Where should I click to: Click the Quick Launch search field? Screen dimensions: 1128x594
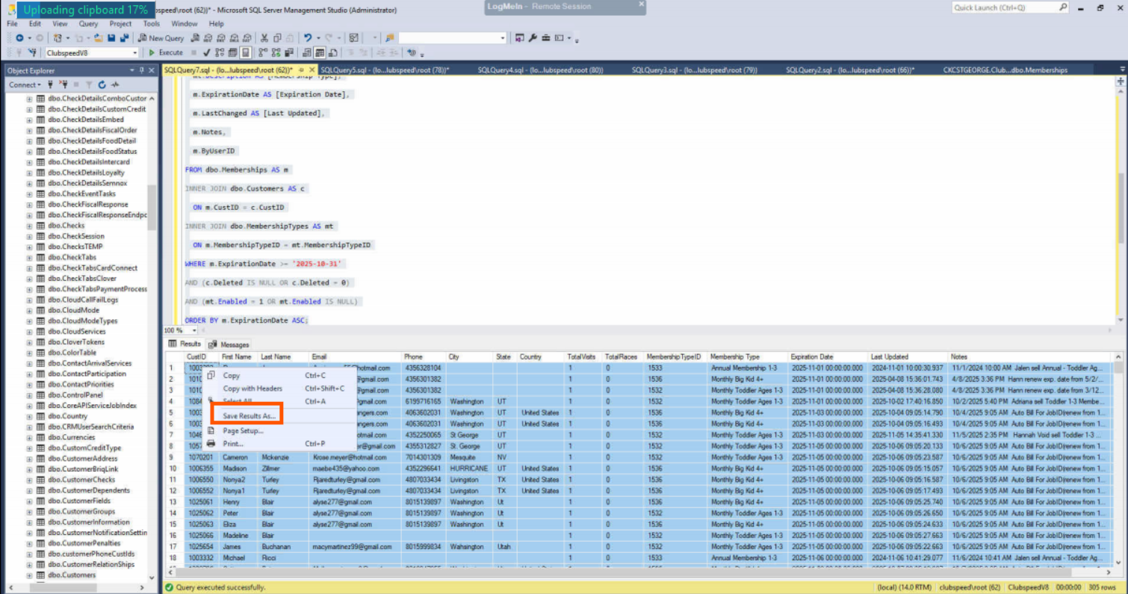(x=1005, y=7)
